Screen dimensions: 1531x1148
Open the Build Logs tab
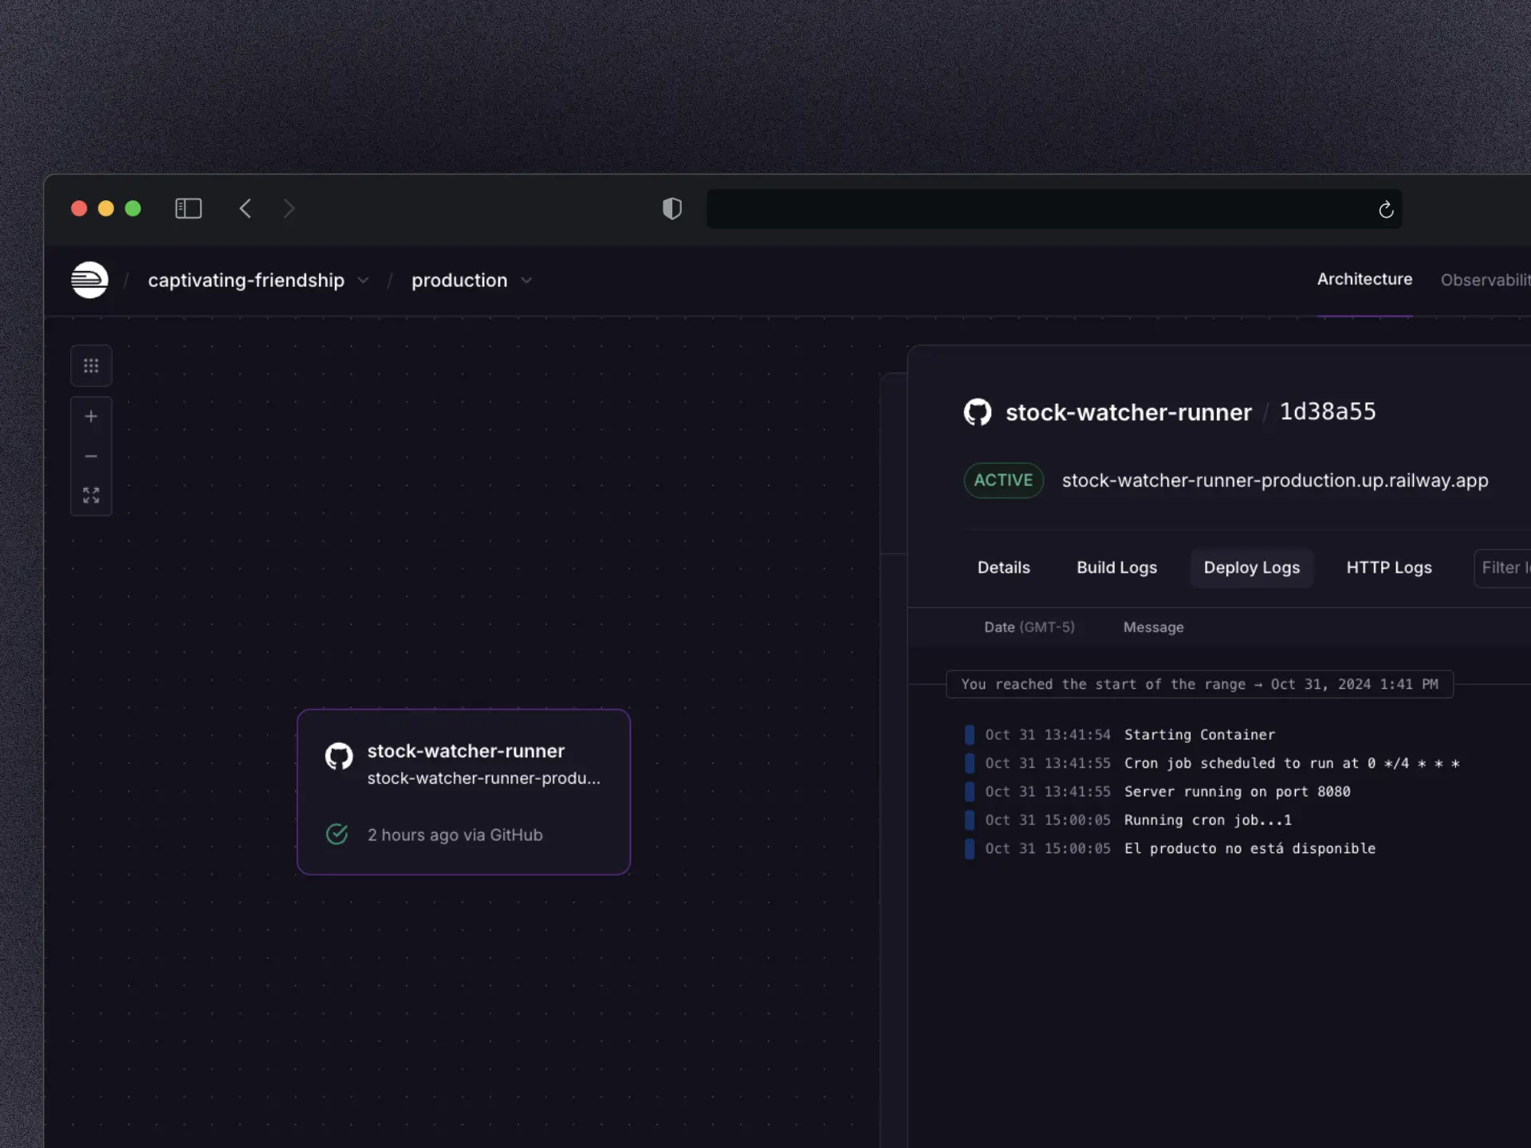1116,568
